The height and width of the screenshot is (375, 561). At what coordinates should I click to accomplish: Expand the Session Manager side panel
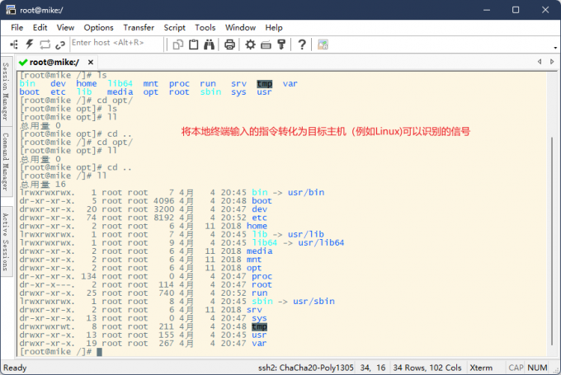6,91
